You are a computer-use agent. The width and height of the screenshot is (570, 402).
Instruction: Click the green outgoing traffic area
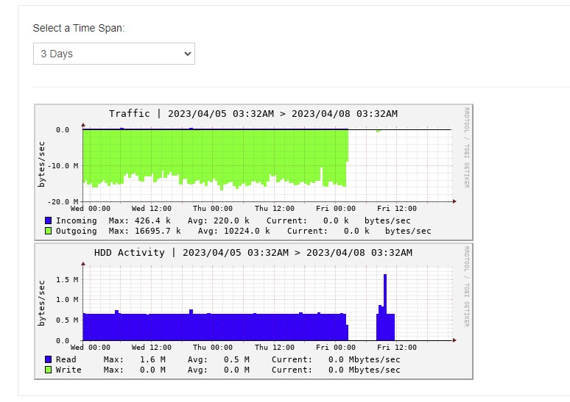[x=214, y=156]
